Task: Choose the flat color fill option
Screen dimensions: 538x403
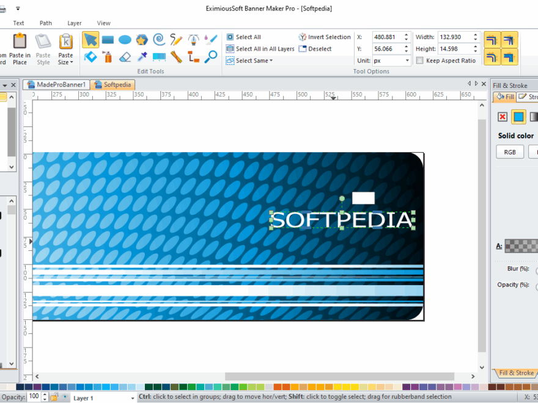Action: coord(518,117)
